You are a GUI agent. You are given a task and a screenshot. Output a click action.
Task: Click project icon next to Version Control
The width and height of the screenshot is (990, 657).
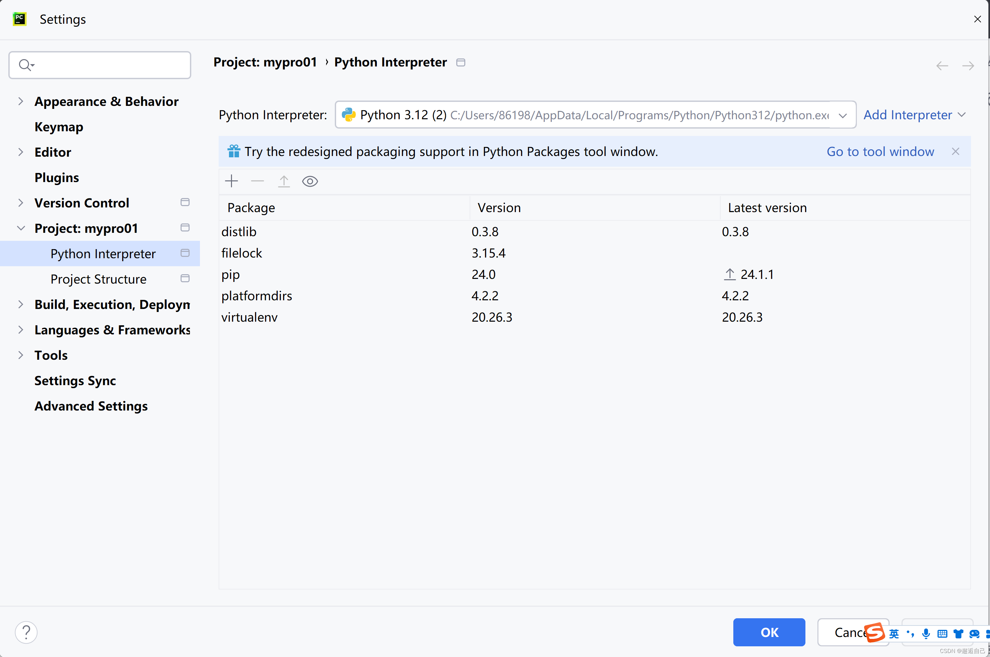tap(185, 202)
